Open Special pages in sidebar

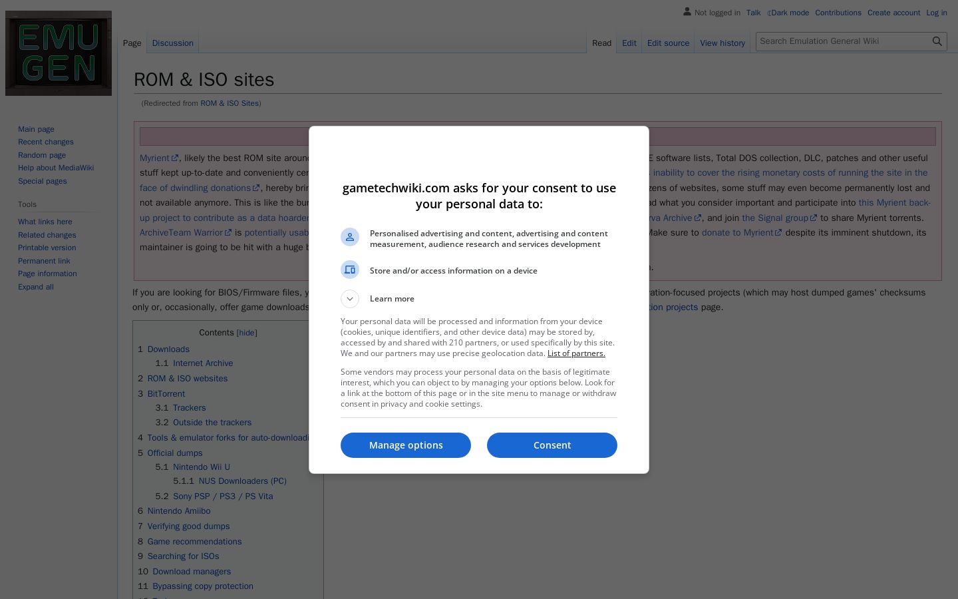tap(43, 181)
